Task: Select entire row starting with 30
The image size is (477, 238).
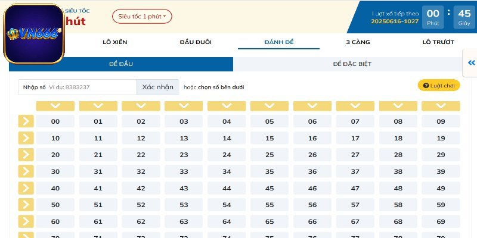Action: [26, 171]
